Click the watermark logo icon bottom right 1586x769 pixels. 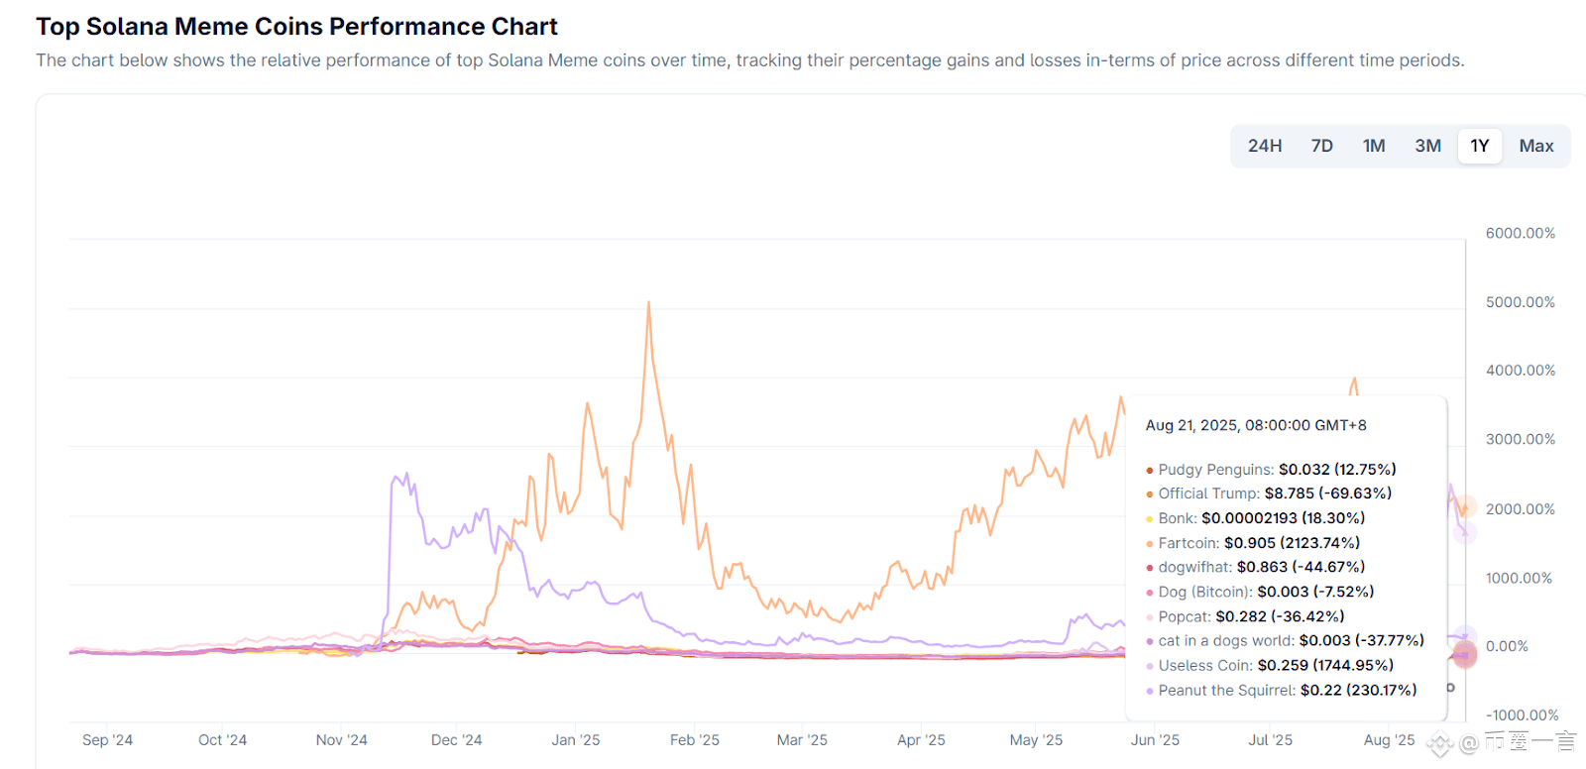pos(1440,742)
